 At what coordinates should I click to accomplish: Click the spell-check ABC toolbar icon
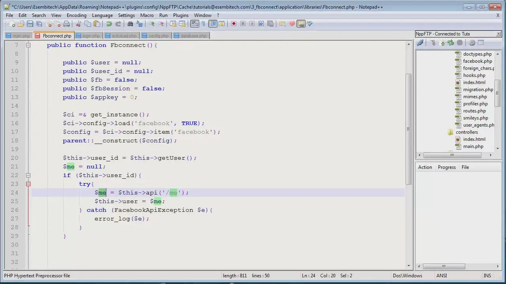310,24
